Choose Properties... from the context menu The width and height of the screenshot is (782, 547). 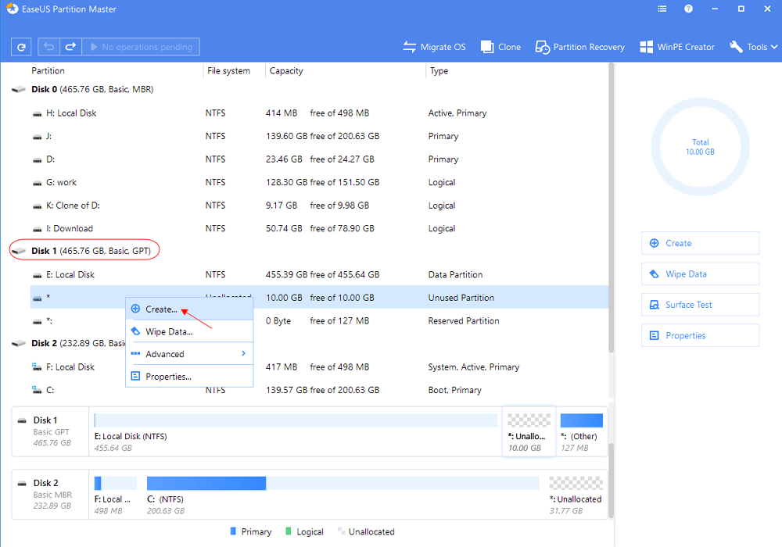point(189,376)
